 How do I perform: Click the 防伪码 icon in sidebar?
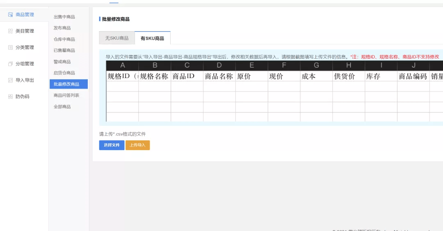pyautogui.click(x=10, y=97)
